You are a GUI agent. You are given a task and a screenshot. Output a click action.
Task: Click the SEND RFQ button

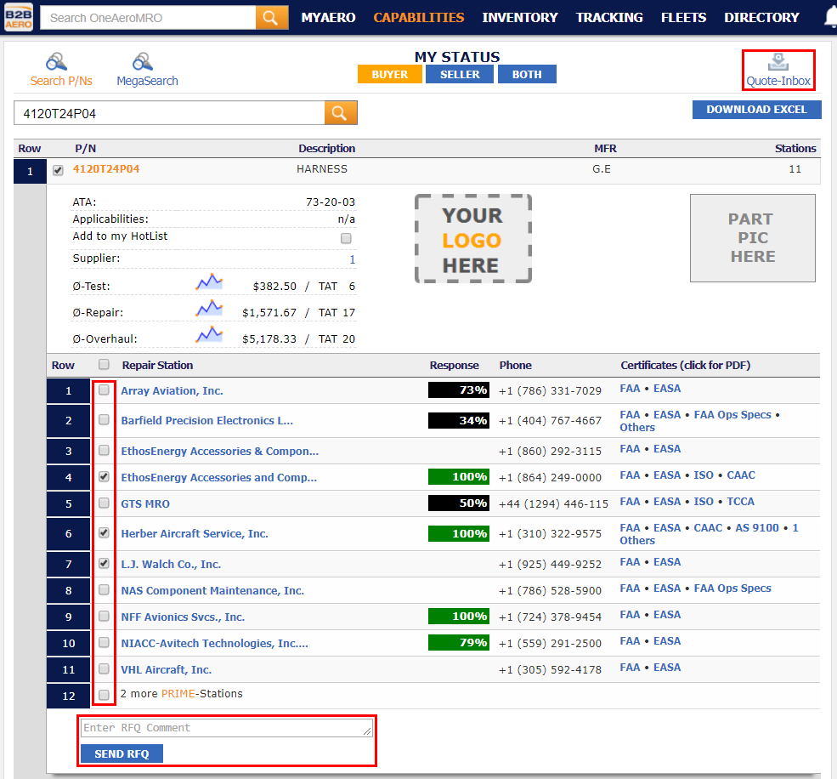pyautogui.click(x=122, y=753)
